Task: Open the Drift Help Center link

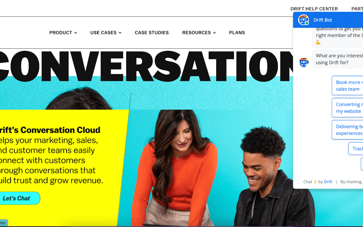Action: (314, 9)
